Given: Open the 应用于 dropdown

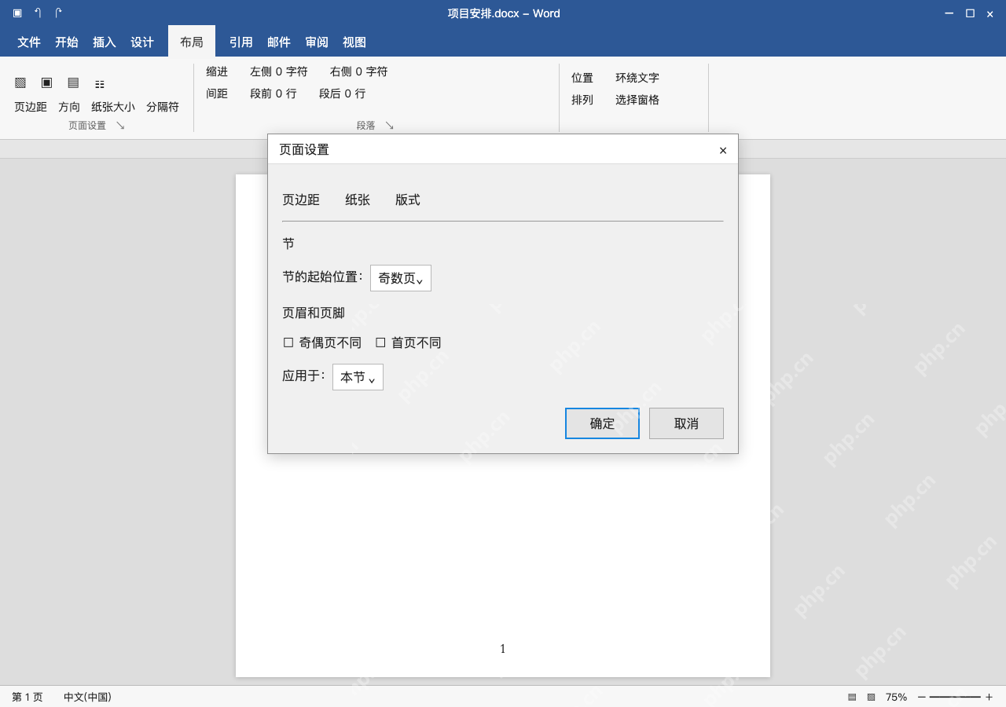Looking at the screenshot, I should click(x=358, y=377).
